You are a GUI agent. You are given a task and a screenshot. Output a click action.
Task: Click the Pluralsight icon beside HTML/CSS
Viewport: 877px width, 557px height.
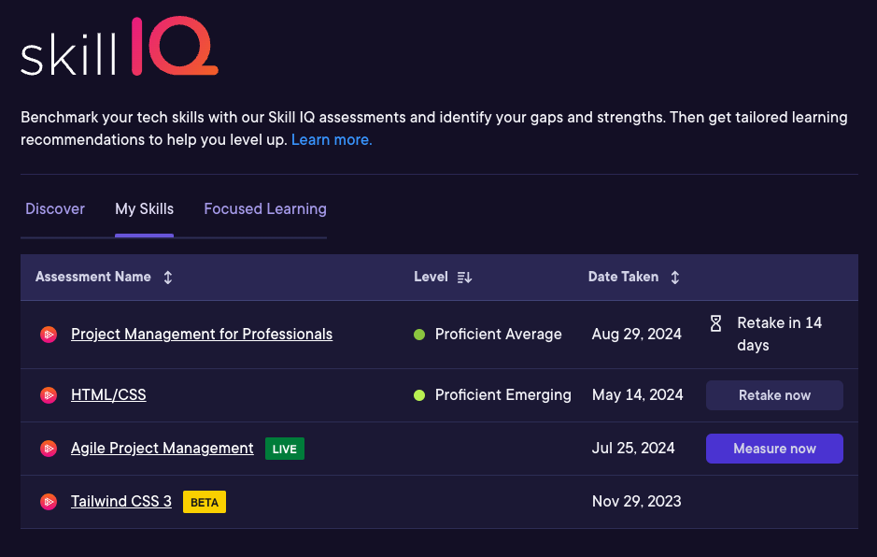click(49, 395)
